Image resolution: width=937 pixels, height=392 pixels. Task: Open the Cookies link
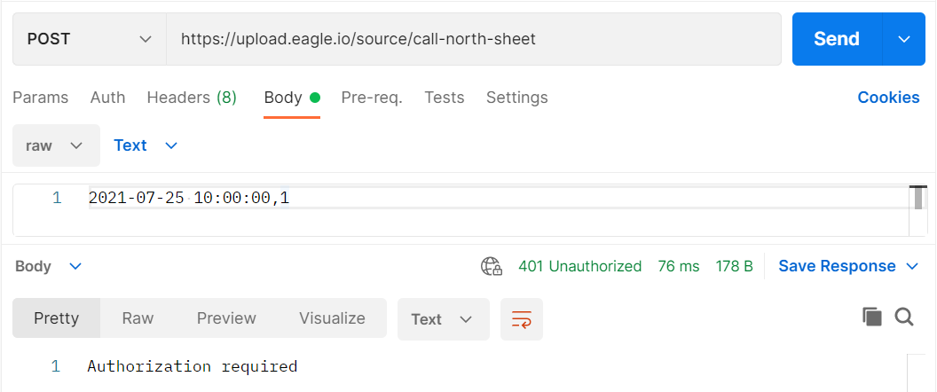[x=888, y=98]
